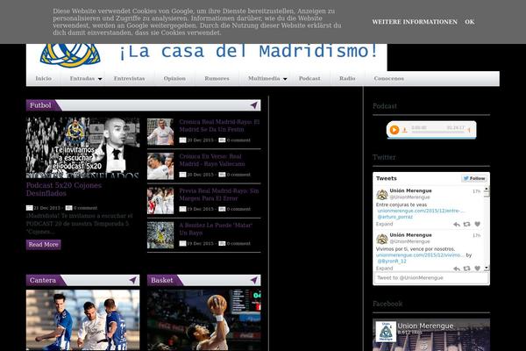The height and width of the screenshot is (351, 526).
Task: Open the podcast 5x20 featured image
Action: pos(83,147)
